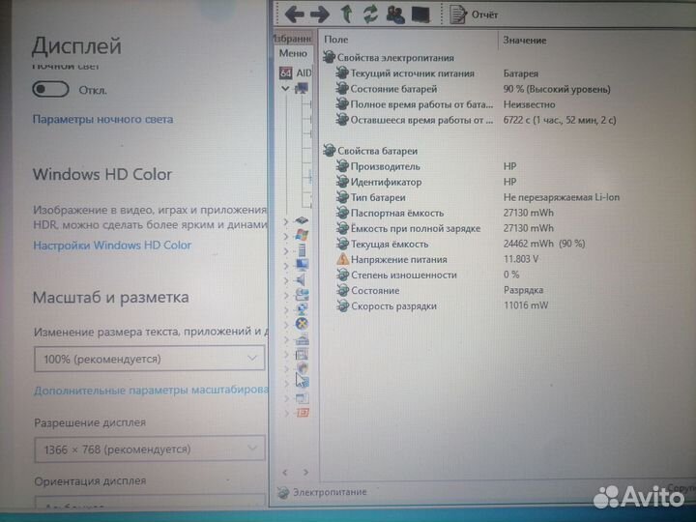Select the Network category icon in the tree
Screen dimensions: 696x522
[x=302, y=309]
